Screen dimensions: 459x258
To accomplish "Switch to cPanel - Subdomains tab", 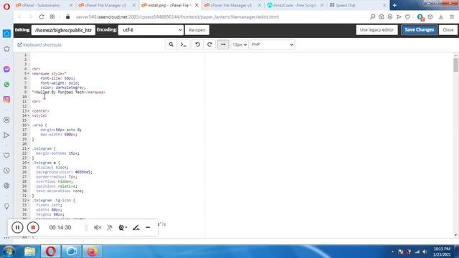I will point(41,5).
